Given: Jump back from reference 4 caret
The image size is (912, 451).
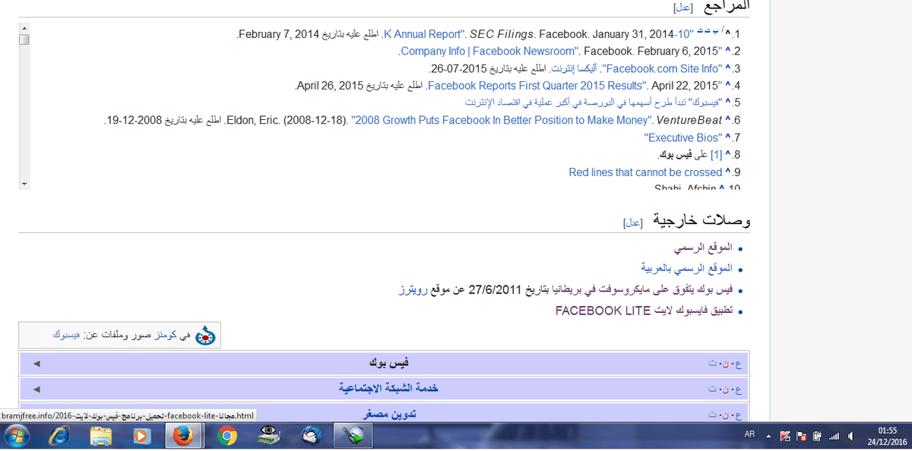Looking at the screenshot, I should [727, 86].
